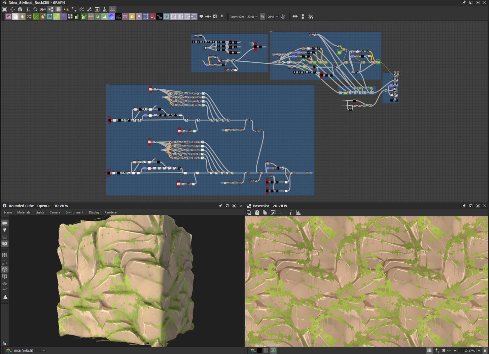Toggle the parent size link button
The height and width of the screenshot is (354, 489).
point(263,17)
